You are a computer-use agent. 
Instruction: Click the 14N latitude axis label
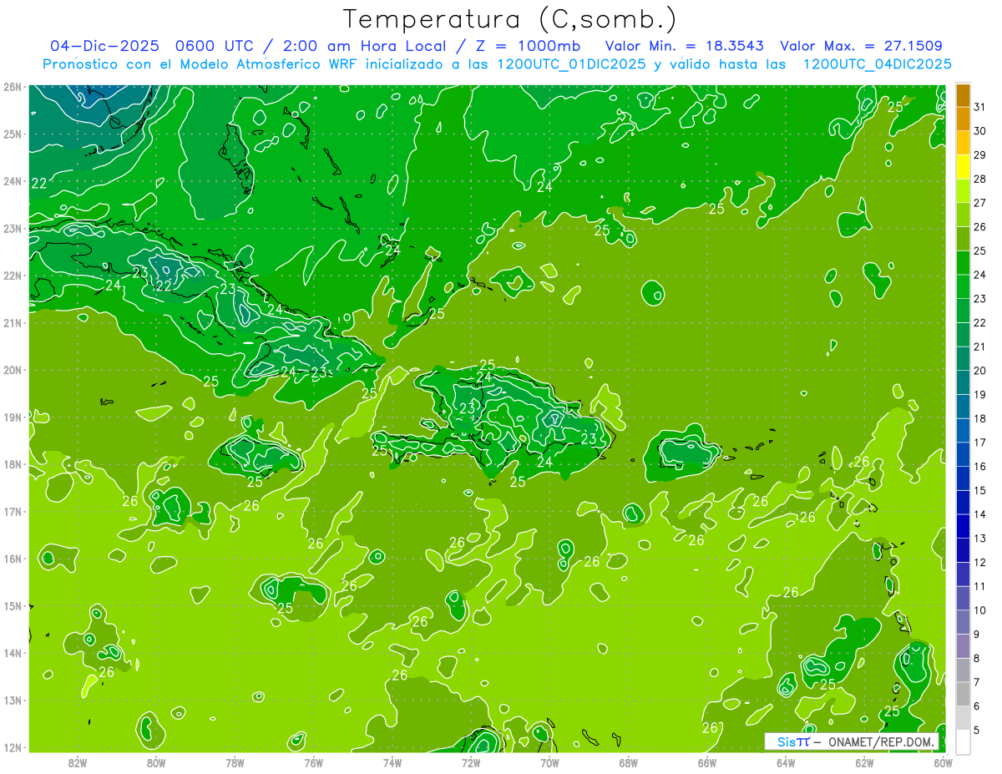click(13, 653)
